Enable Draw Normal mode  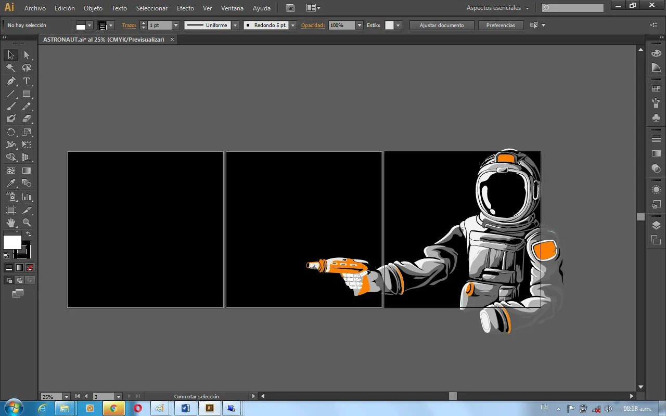[9, 280]
